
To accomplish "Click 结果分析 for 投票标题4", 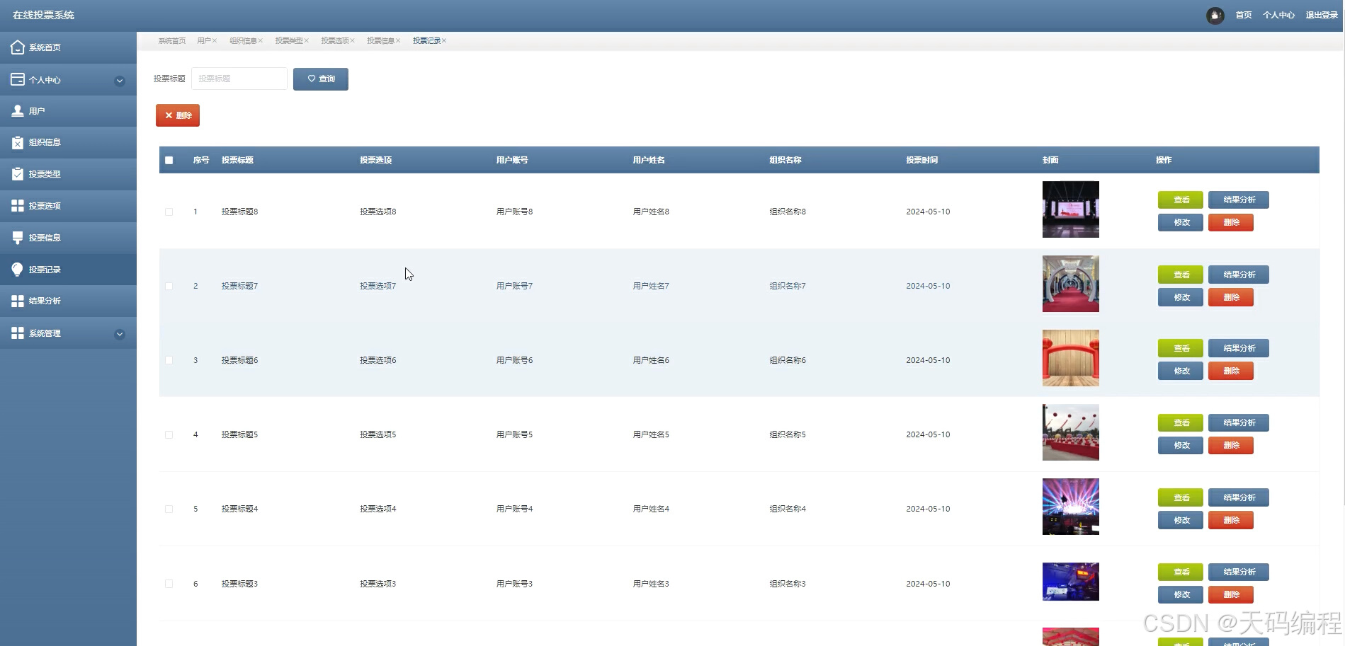I will [x=1239, y=497].
